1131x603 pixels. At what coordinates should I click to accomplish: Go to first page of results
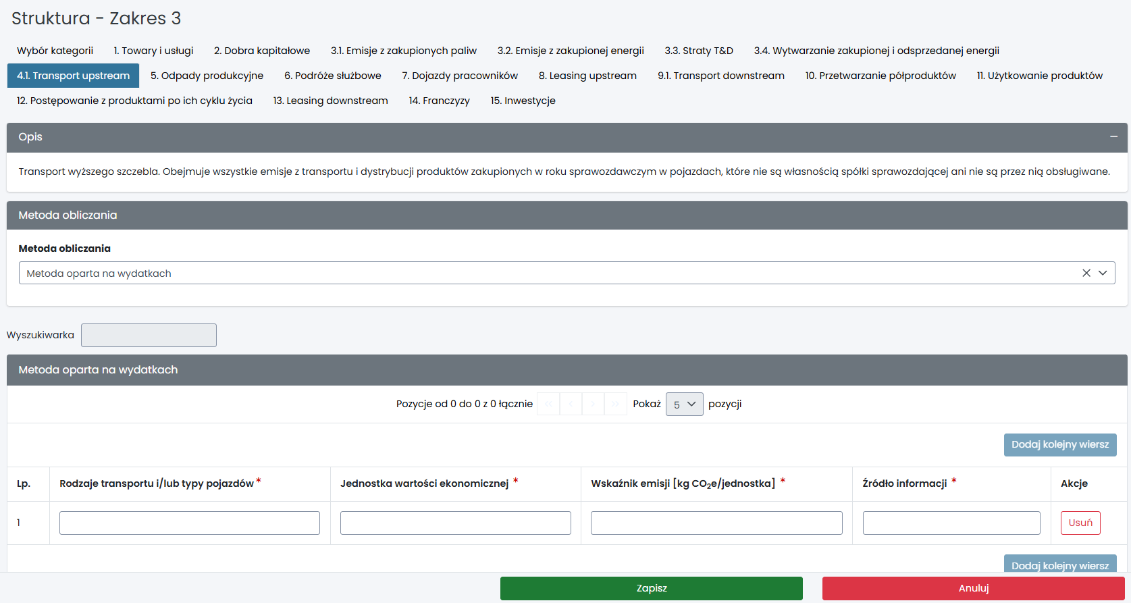[548, 404]
